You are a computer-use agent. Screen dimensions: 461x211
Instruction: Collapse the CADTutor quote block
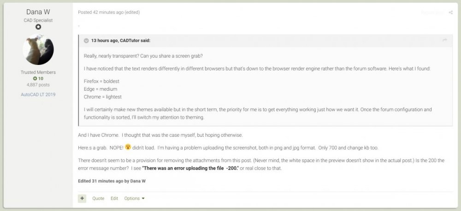[x=86, y=41]
